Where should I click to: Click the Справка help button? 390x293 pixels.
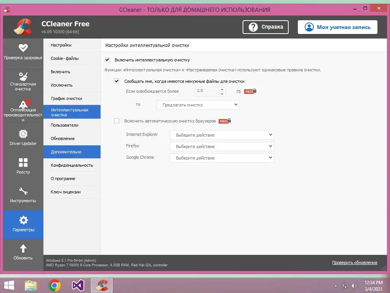(x=265, y=27)
